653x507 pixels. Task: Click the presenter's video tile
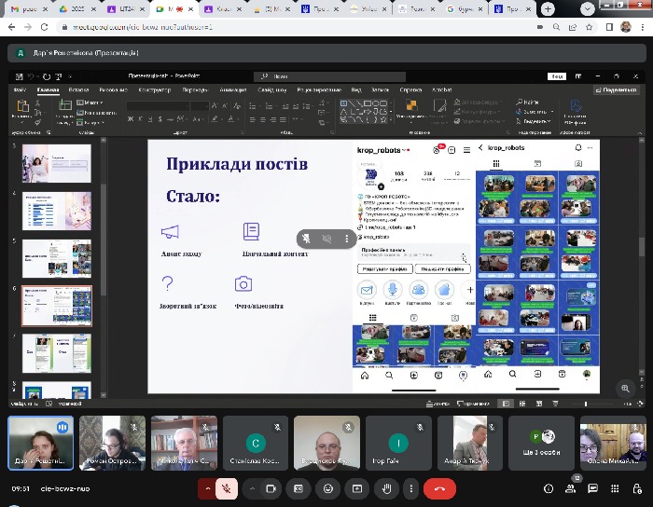pyautogui.click(x=39, y=442)
